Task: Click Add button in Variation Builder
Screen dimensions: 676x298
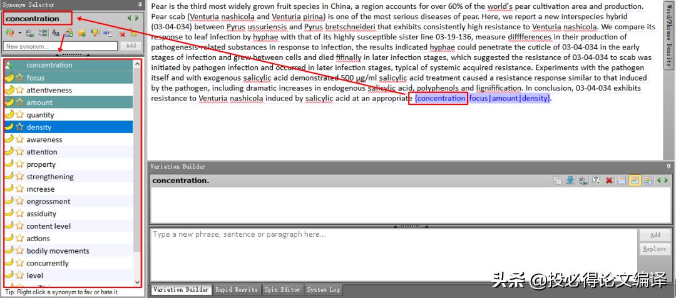Action: click(655, 235)
